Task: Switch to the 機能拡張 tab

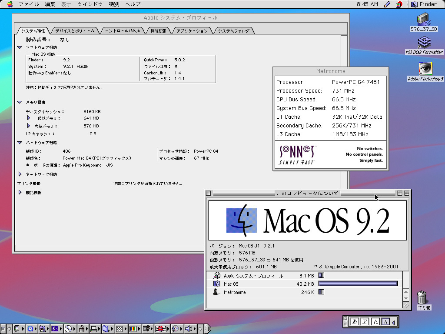Action: (158, 31)
